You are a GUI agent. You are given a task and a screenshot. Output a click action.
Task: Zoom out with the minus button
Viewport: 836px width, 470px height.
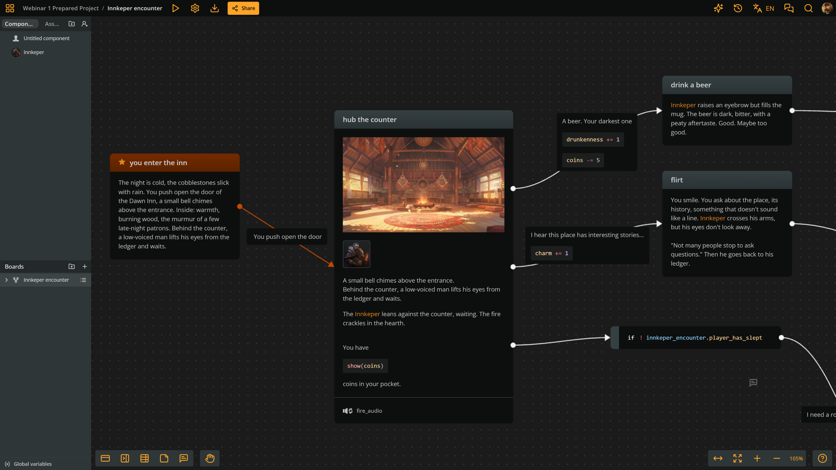(x=777, y=458)
